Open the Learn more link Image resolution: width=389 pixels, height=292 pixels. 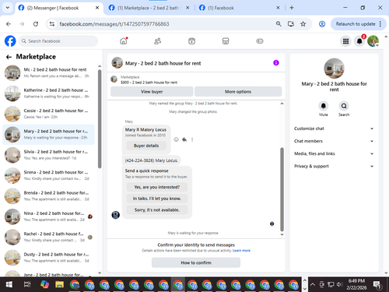241,251
